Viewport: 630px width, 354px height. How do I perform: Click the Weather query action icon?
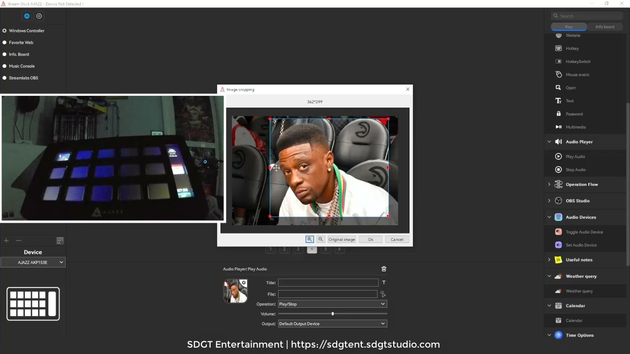pos(558,291)
